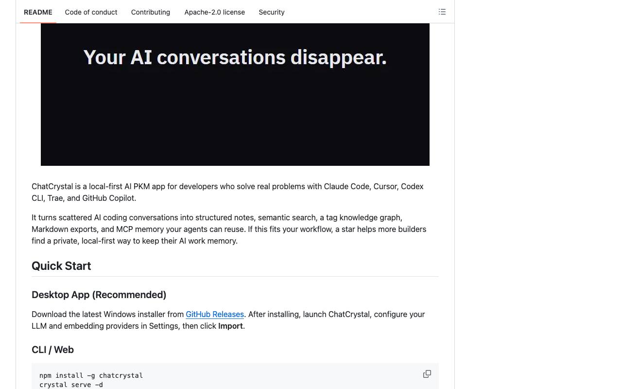Viewport: 622px width, 389px height.
Task: Switch to the README tab
Action: point(38,12)
